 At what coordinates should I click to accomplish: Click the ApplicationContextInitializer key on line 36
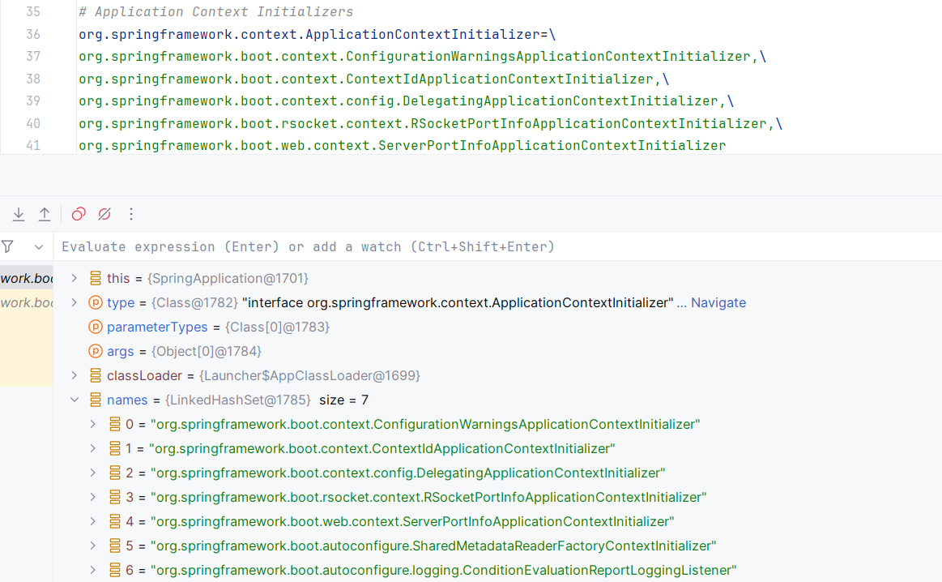point(309,34)
